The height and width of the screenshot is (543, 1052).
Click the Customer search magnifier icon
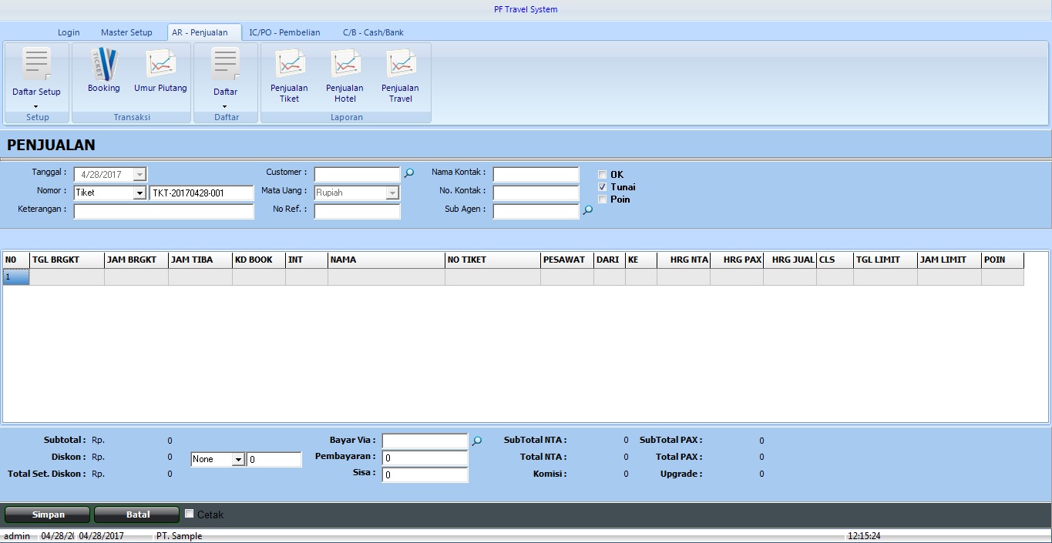(409, 174)
